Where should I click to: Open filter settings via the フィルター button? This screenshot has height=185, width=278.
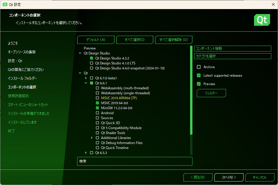[211, 93]
